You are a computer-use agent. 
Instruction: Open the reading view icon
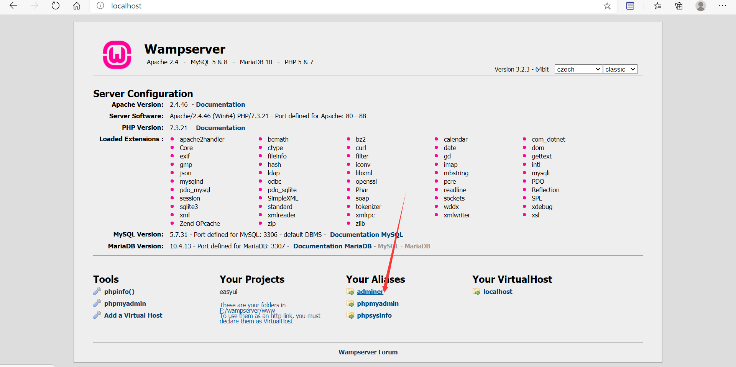pos(630,6)
